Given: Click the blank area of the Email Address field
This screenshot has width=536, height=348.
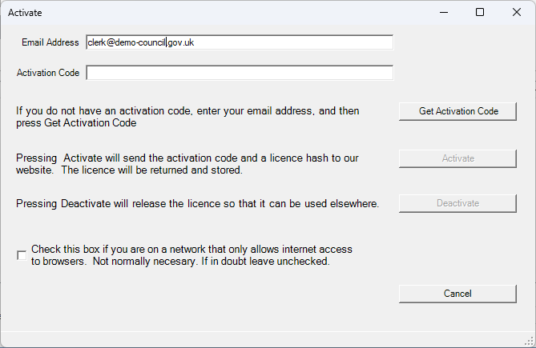Looking at the screenshot, I should coord(294,42).
